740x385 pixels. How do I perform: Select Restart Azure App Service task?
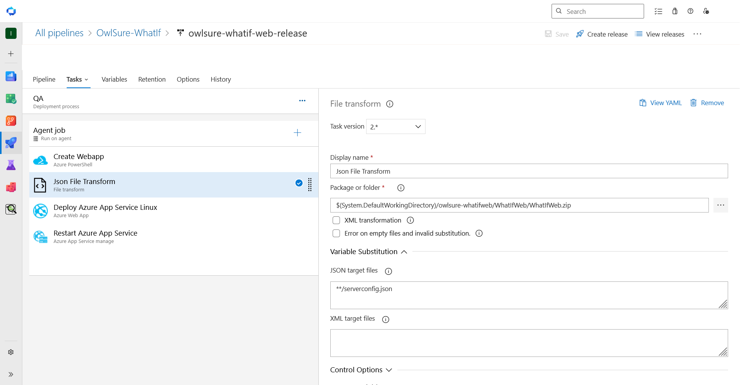[x=174, y=236]
